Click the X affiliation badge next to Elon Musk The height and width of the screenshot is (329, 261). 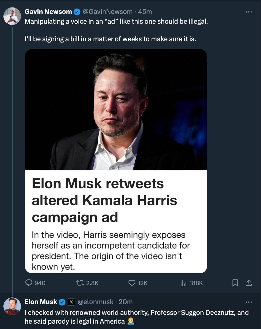point(71,302)
